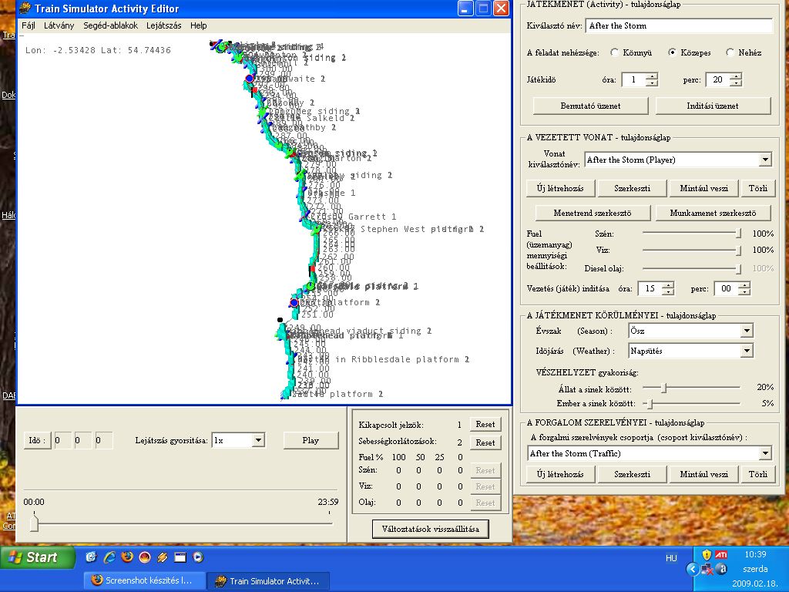This screenshot has width=789, height=592.
Task: Click Törli under A Vezetett Vonat
Action: pyautogui.click(x=758, y=188)
